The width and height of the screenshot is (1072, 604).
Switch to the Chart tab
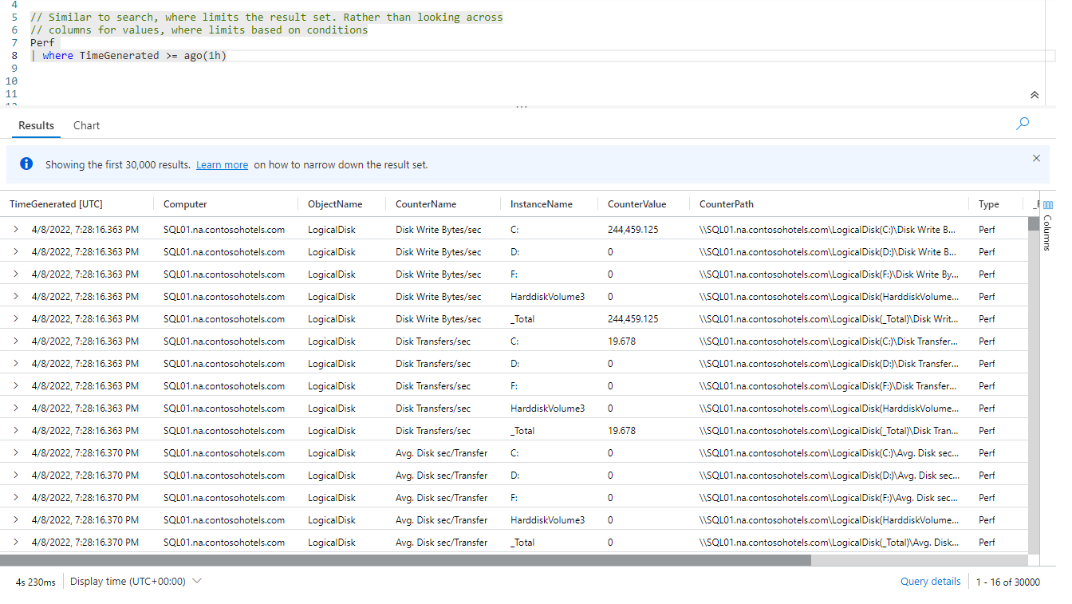click(x=86, y=125)
